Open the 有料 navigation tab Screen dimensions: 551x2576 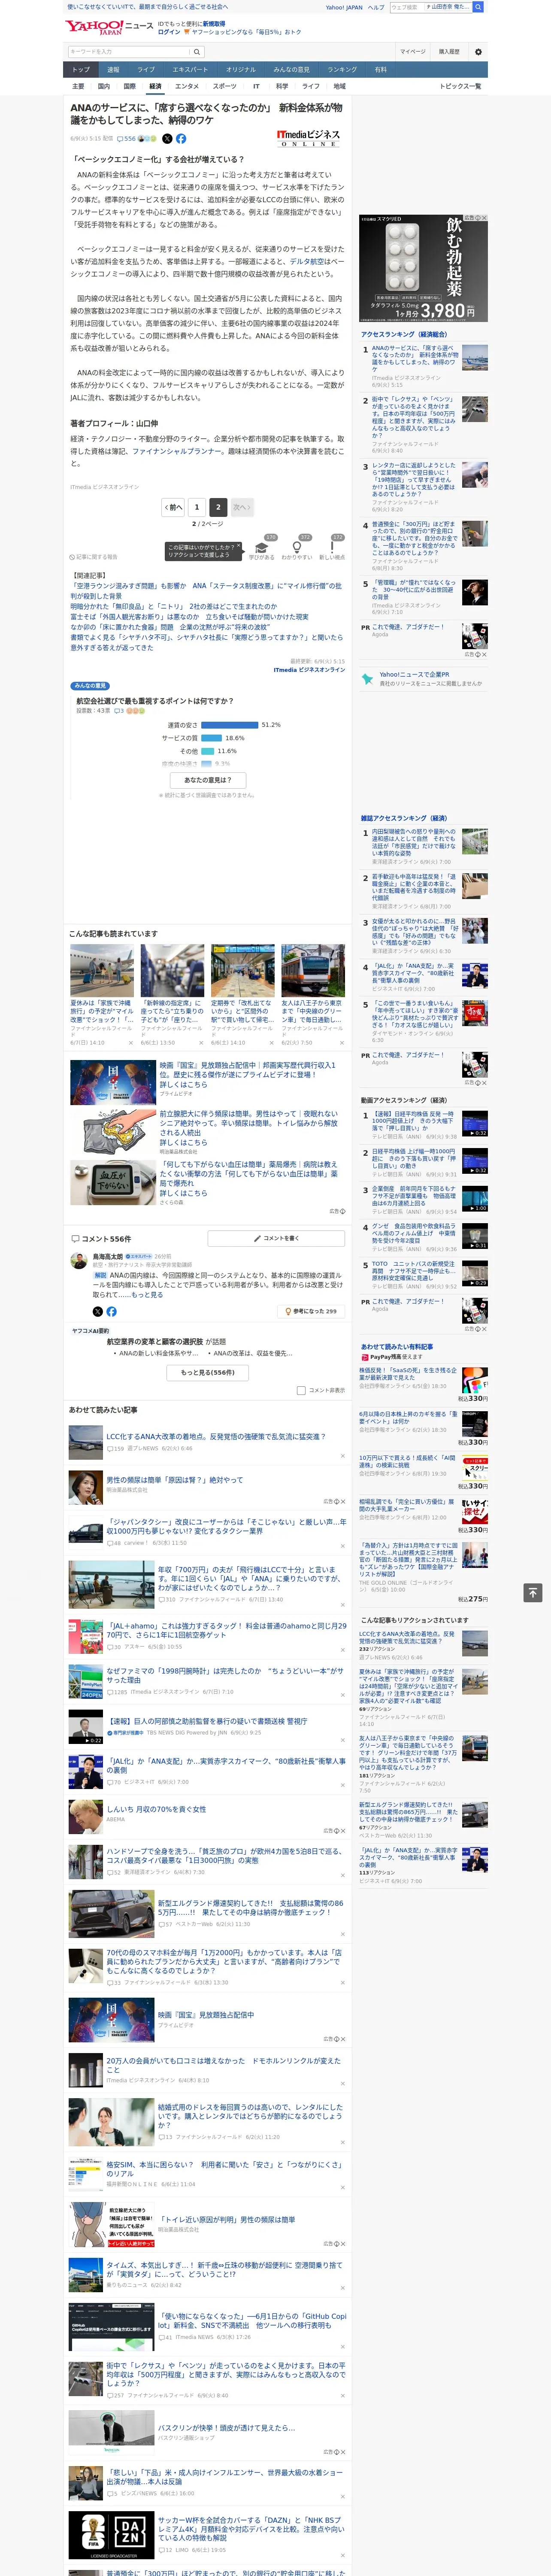[x=381, y=70]
